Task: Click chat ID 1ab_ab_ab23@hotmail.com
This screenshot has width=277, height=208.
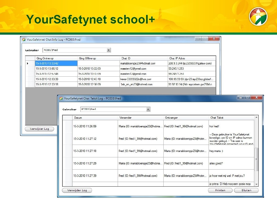Action: click(x=144, y=84)
